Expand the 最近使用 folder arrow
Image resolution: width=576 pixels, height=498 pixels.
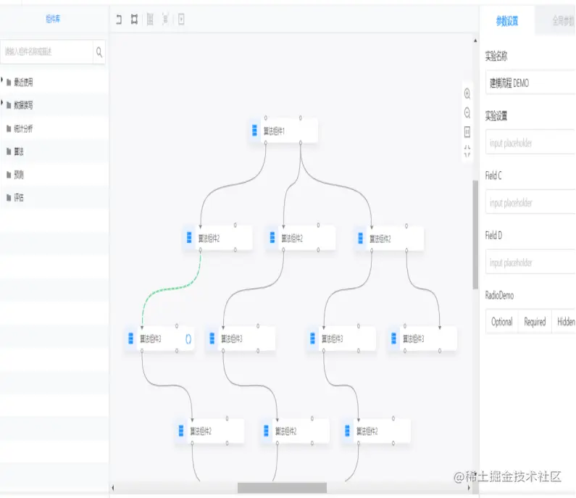coord(2,80)
